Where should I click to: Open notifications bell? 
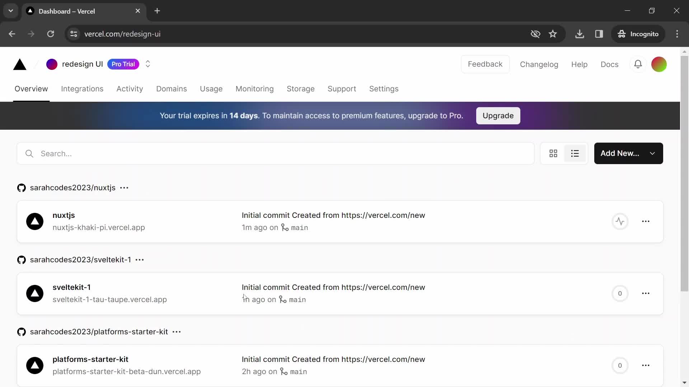[638, 64]
